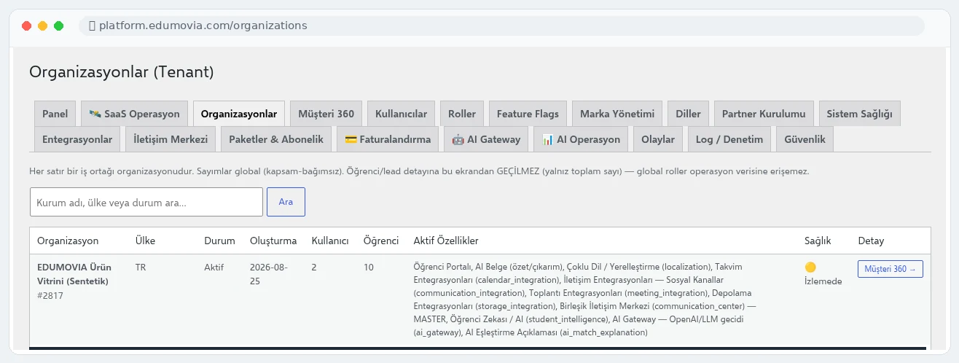Click the student count value 10
Image resolution: width=959 pixels, height=363 pixels.
coord(369,268)
